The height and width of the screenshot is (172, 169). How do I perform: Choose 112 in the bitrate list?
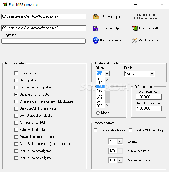[x=101, y=83]
